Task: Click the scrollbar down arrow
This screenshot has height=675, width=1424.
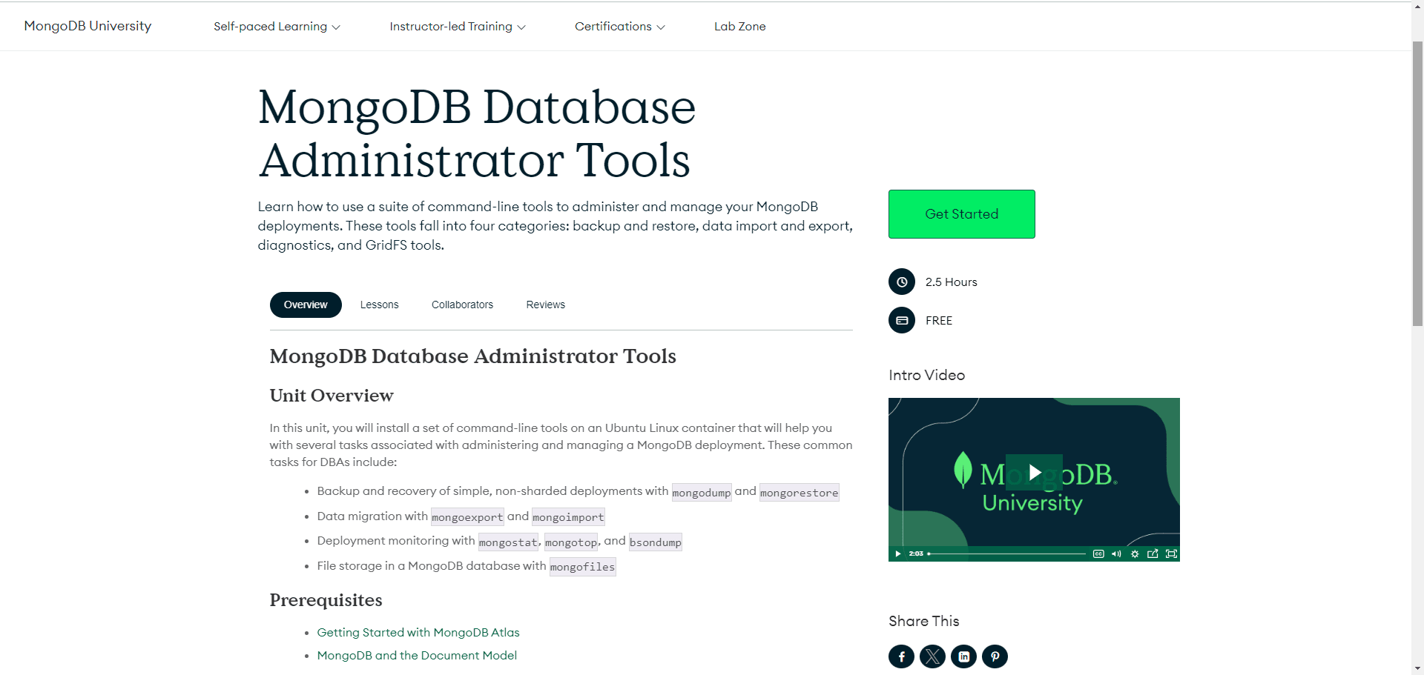Action: pyautogui.click(x=1417, y=669)
